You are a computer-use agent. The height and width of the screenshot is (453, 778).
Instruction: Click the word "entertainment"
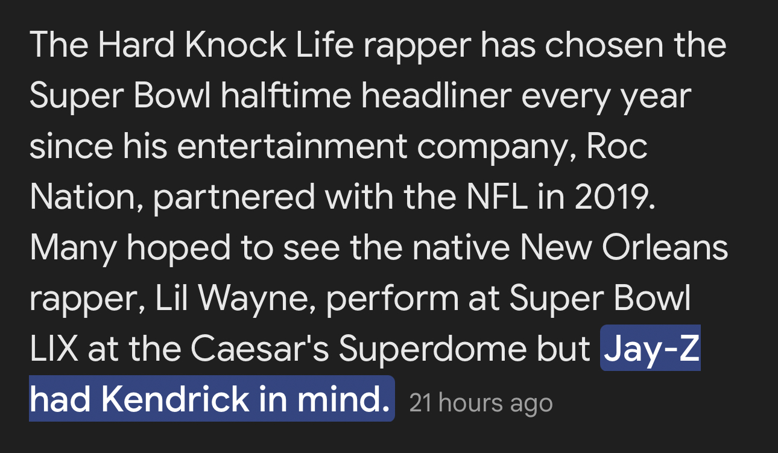tap(293, 146)
